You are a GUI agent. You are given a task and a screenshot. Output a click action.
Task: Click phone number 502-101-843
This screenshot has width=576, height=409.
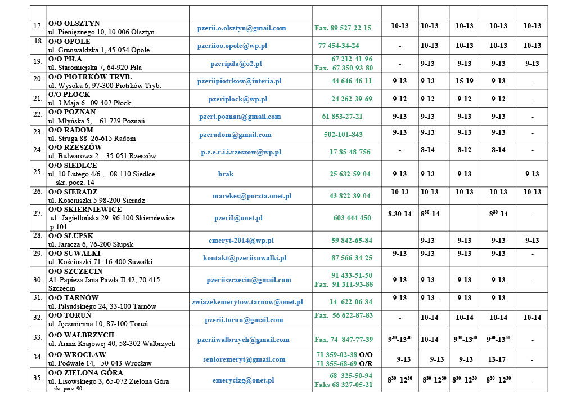344,135
